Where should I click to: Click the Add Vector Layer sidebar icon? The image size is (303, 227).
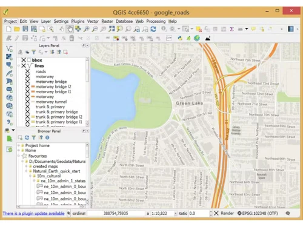pos(9,48)
